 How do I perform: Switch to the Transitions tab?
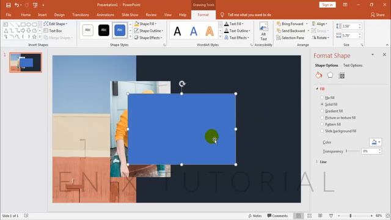(81, 15)
